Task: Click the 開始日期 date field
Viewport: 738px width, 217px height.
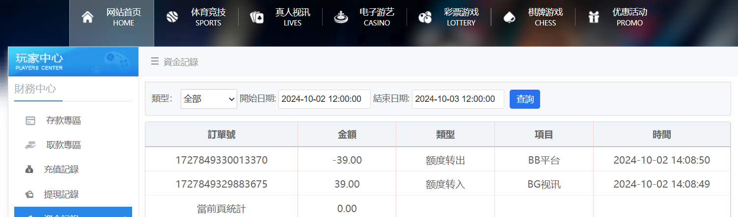Action: click(x=324, y=99)
